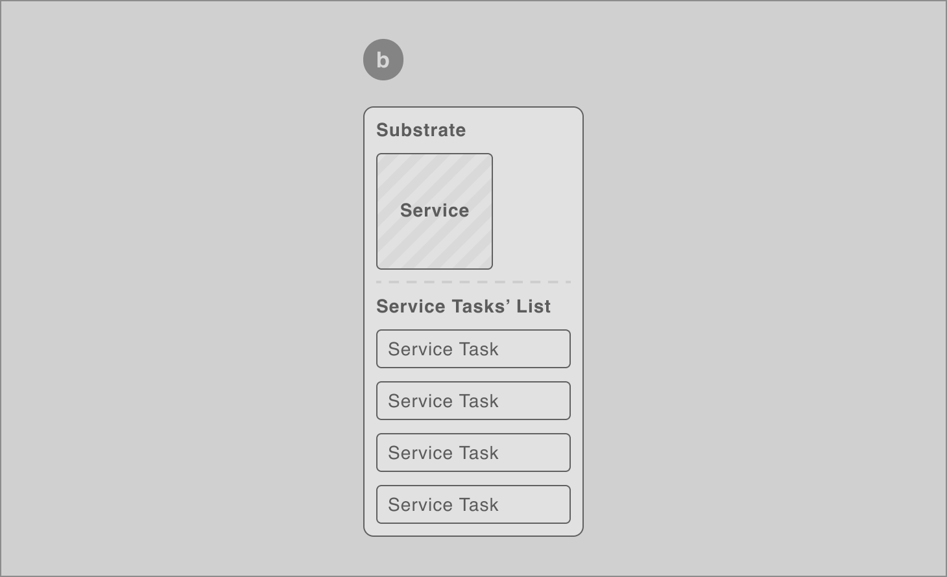Click the bottom edge of the Substrate panel
Viewport: 947px width, 577px height.
click(x=473, y=536)
